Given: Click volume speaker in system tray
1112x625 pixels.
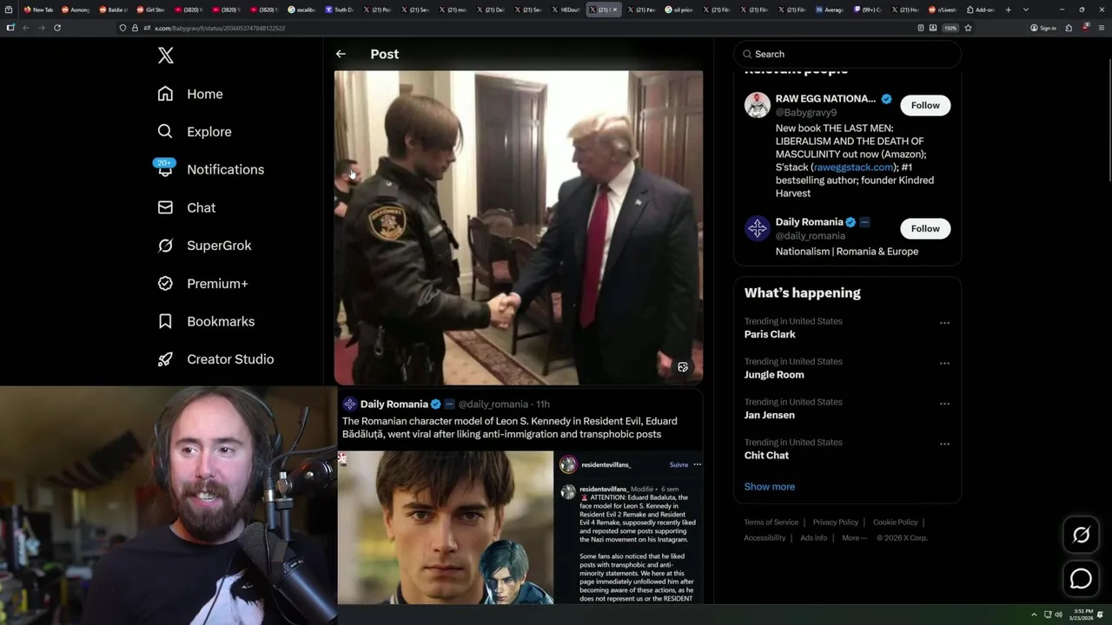Looking at the screenshot, I should 1058,615.
